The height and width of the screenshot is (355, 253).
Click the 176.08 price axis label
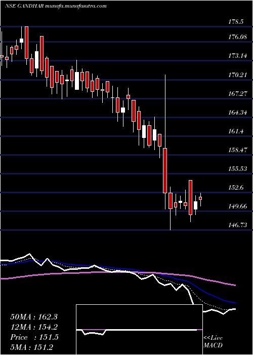[237, 37]
